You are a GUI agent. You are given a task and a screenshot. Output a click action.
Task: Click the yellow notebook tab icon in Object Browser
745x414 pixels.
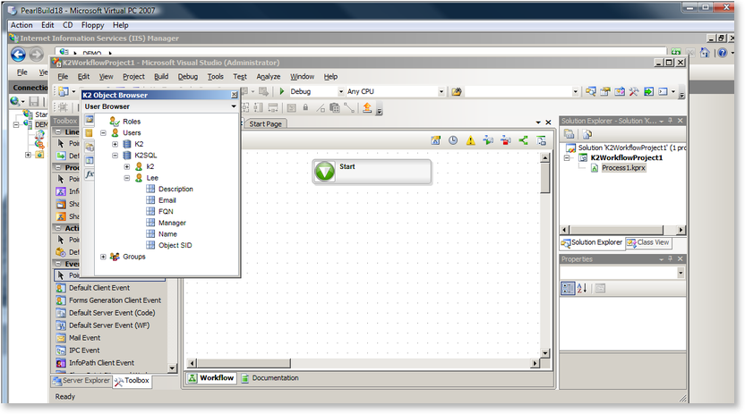pyautogui.click(x=90, y=132)
